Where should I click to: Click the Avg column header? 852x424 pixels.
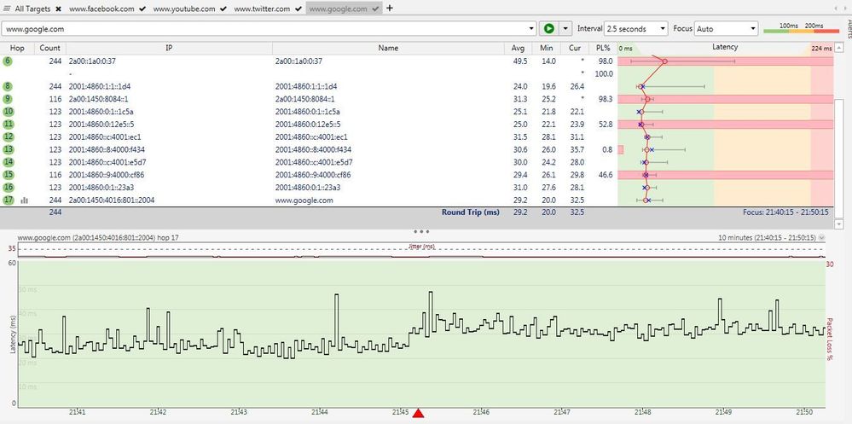point(518,48)
